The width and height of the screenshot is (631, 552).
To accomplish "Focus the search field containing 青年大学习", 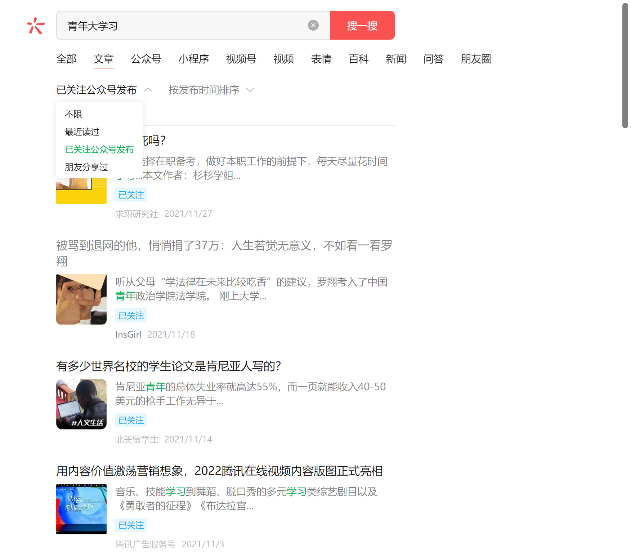I will pos(193,25).
